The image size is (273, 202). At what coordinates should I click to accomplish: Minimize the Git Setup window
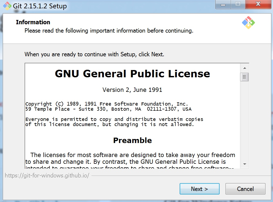[x=223, y=4]
